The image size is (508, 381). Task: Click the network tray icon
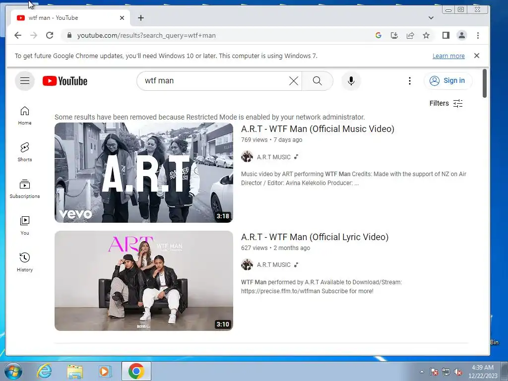click(446, 372)
